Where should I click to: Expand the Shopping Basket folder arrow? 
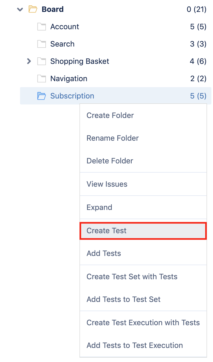pos(29,61)
